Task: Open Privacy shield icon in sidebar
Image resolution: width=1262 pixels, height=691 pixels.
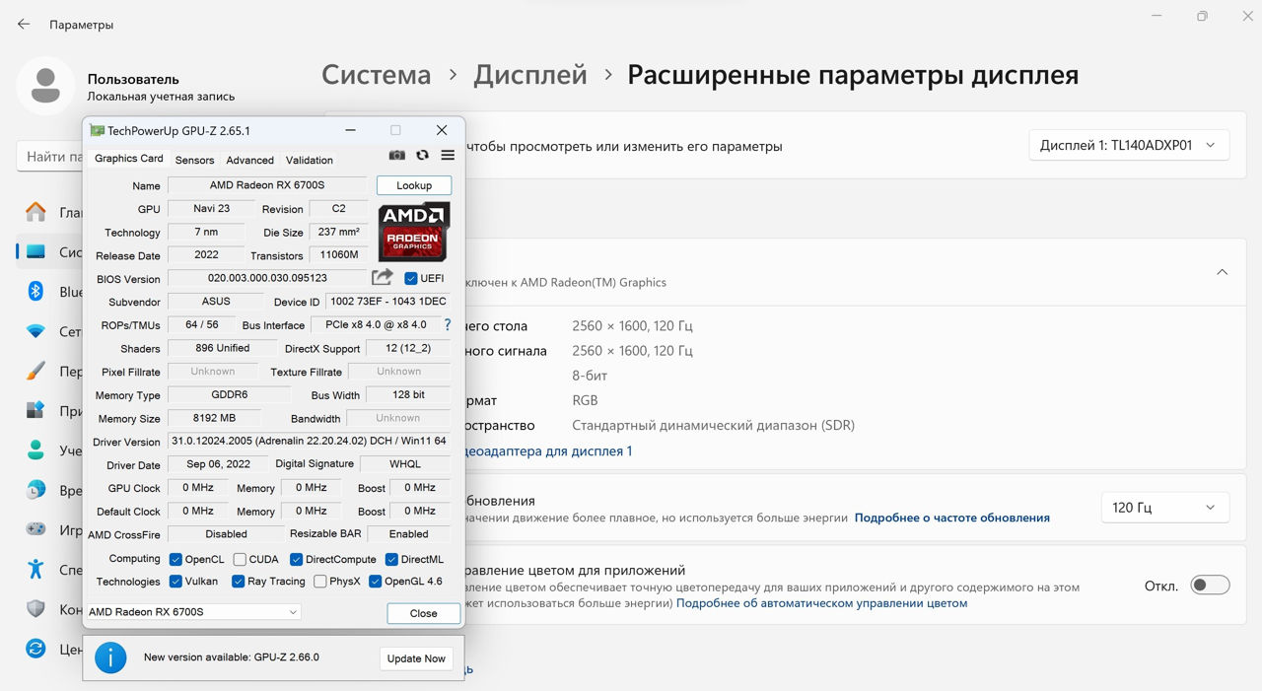Action: point(35,609)
